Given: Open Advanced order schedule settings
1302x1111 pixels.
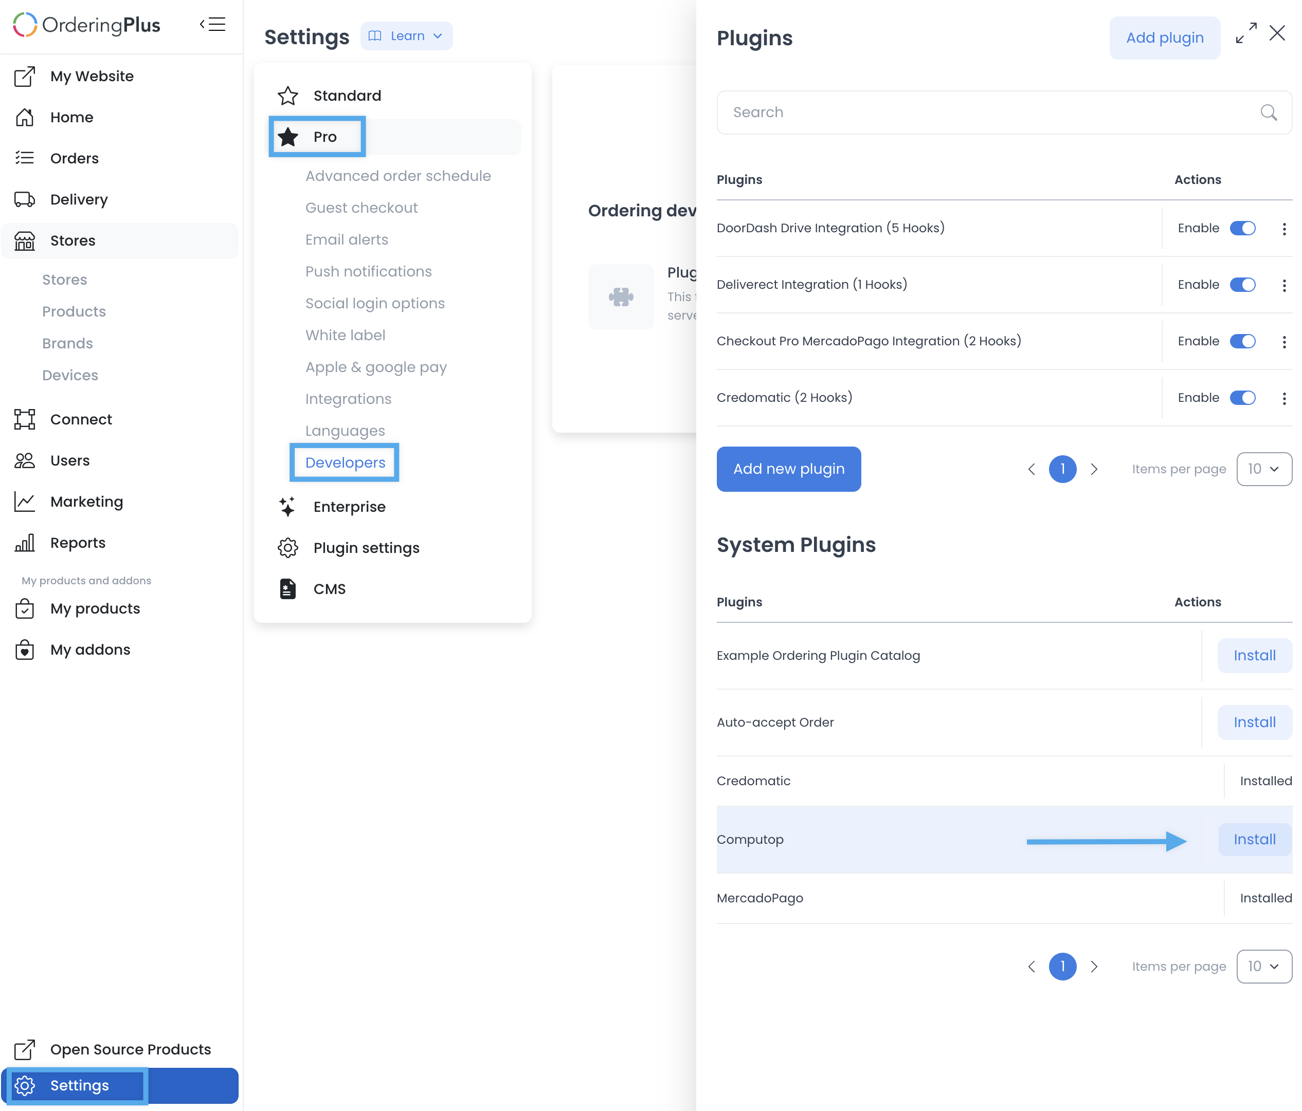Looking at the screenshot, I should coord(399,176).
